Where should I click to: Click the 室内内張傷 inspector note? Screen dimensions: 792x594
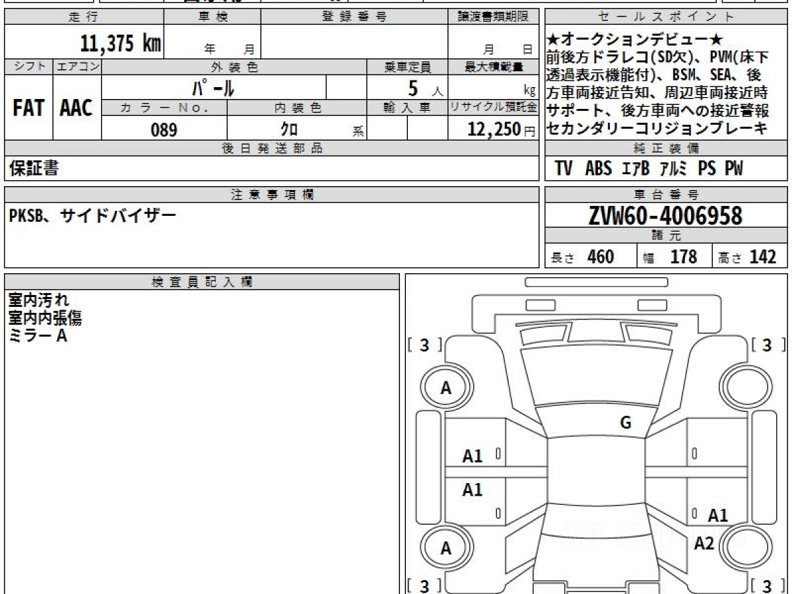click(x=45, y=318)
